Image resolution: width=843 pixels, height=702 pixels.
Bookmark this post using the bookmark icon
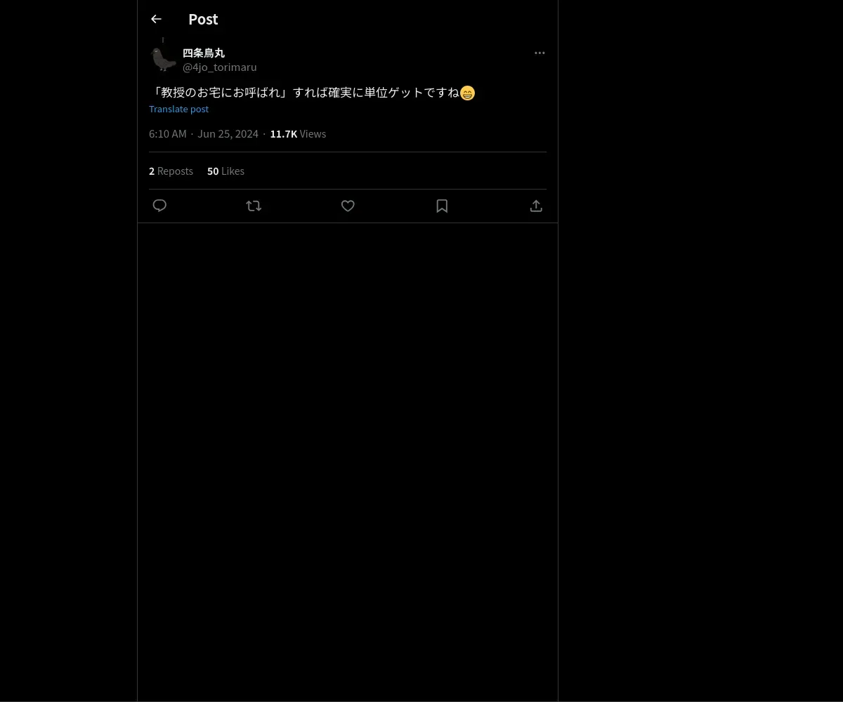[x=442, y=206]
